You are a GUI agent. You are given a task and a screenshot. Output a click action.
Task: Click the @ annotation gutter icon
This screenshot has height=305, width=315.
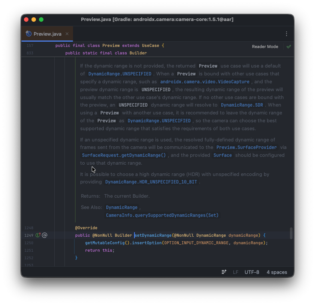(45, 235)
